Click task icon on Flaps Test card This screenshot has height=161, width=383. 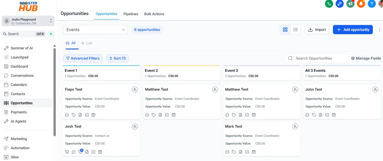(x=87, y=115)
